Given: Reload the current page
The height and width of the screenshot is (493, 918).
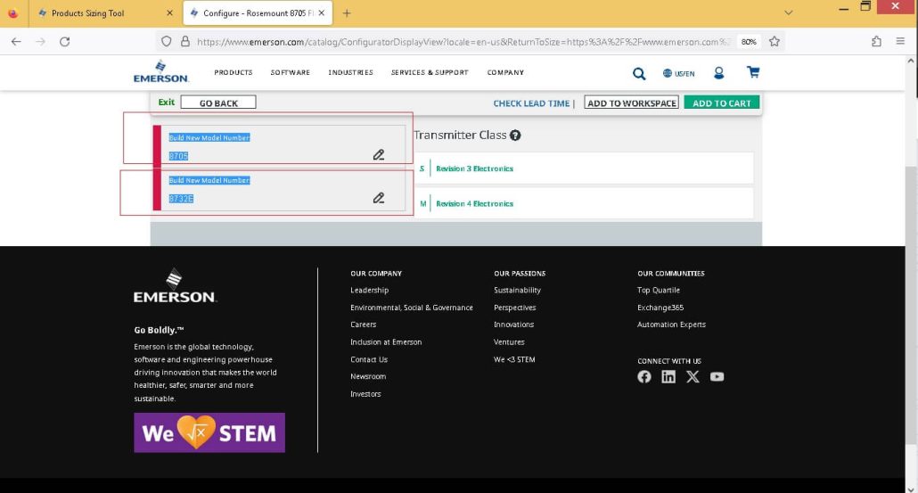Looking at the screenshot, I should [65, 42].
